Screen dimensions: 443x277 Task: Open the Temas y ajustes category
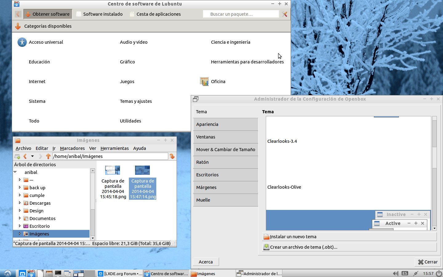(136, 101)
